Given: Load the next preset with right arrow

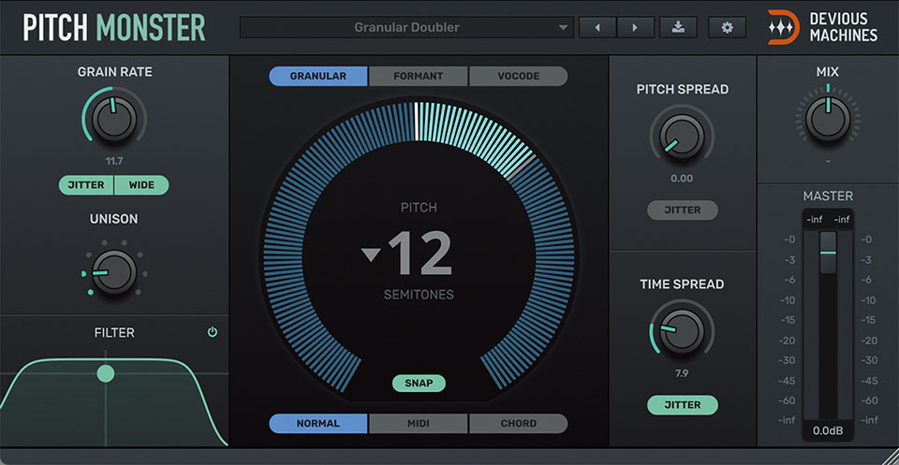Looking at the screenshot, I should tap(635, 27).
